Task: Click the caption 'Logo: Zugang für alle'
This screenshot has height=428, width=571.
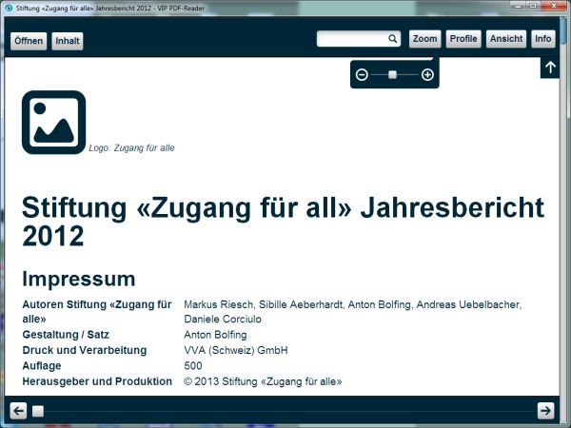Action: point(131,148)
